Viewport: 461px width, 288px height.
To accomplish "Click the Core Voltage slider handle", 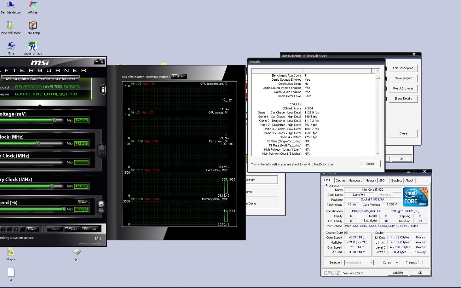I will point(54,120).
